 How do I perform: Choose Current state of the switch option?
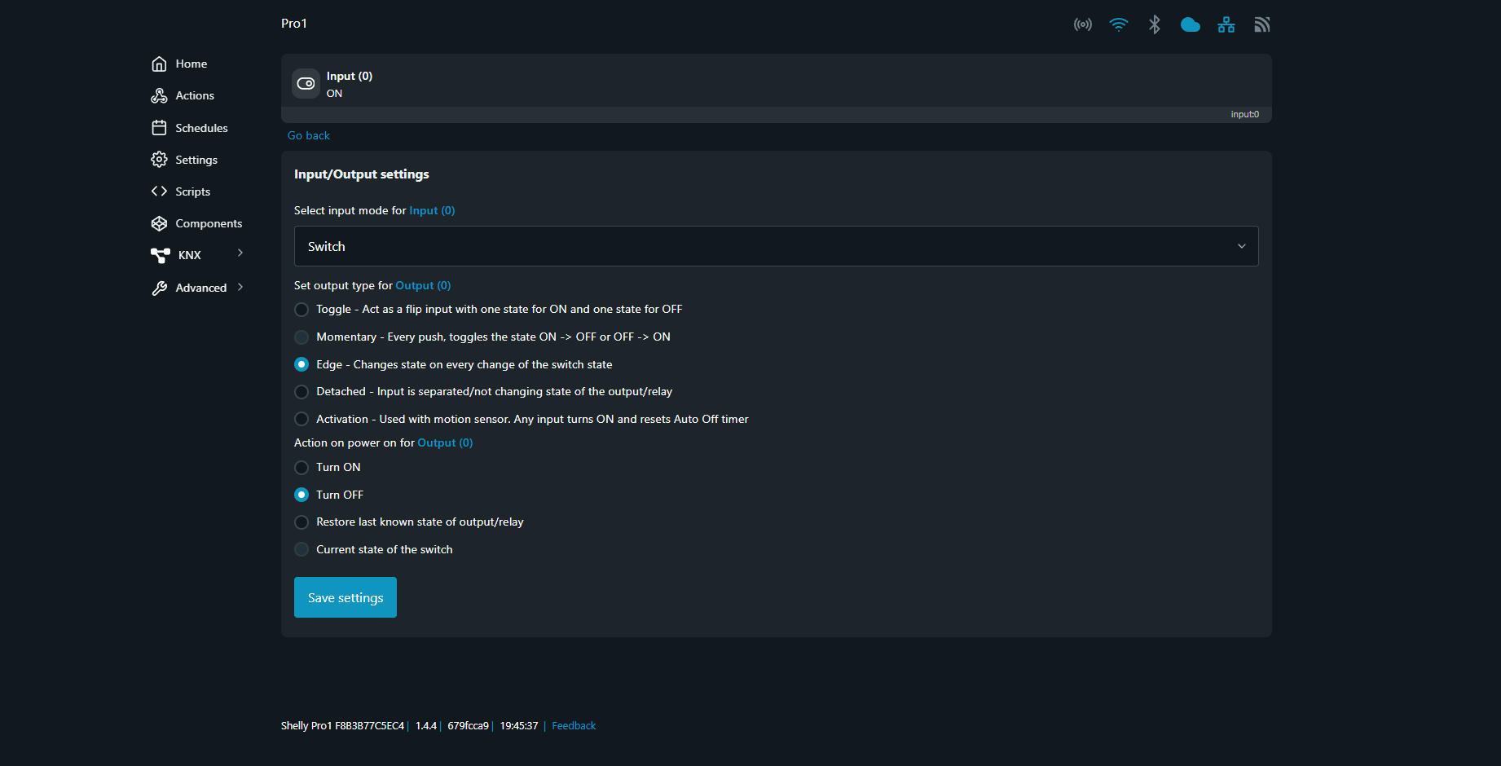pyautogui.click(x=302, y=549)
